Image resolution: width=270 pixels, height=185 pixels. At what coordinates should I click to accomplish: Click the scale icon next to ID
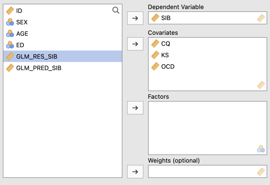click(x=10, y=11)
